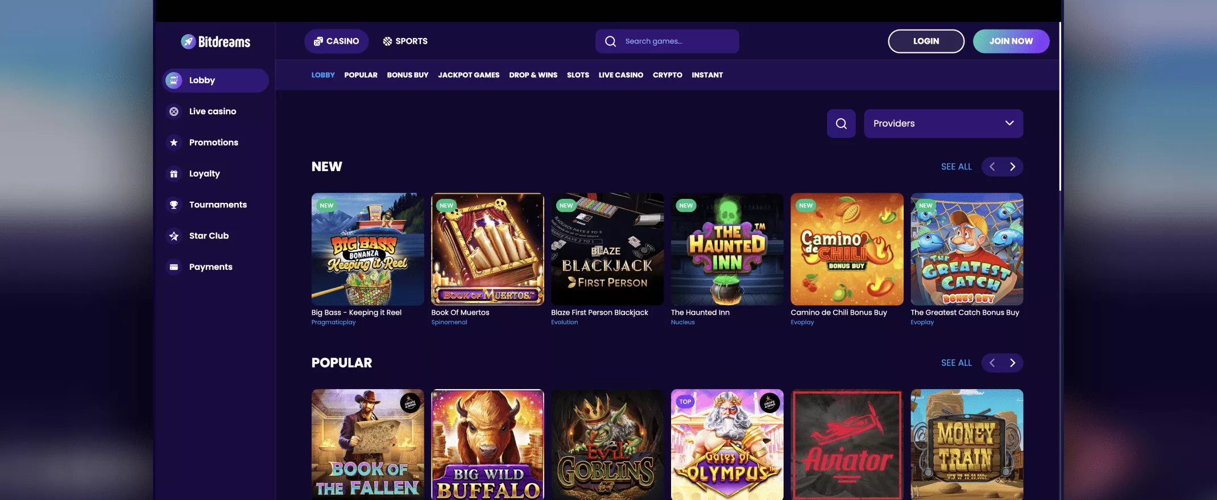Viewport: 1217px width, 500px height.
Task: Select the POPULAR category tab
Action: pos(361,75)
